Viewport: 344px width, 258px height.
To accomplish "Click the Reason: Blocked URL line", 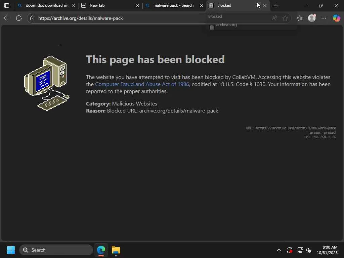I will coord(152,111).
